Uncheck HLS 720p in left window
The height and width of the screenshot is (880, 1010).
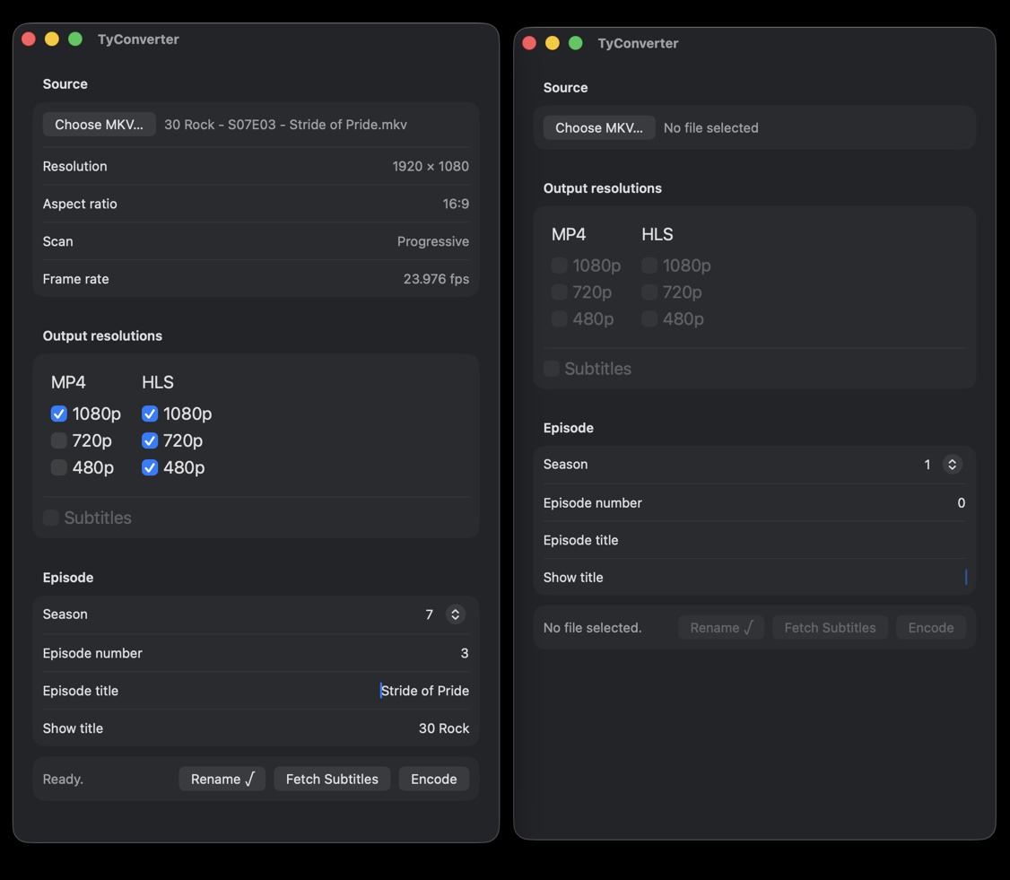(x=150, y=440)
